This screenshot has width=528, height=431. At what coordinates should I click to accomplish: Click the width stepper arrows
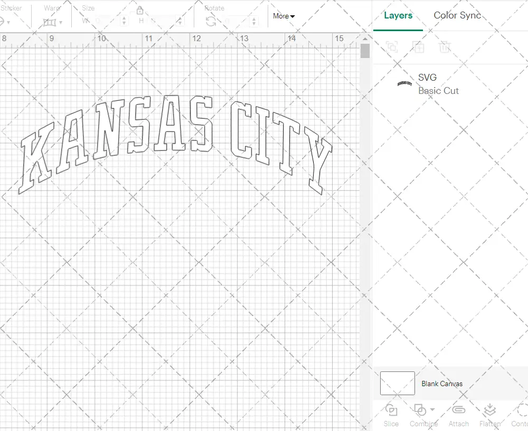(x=124, y=21)
